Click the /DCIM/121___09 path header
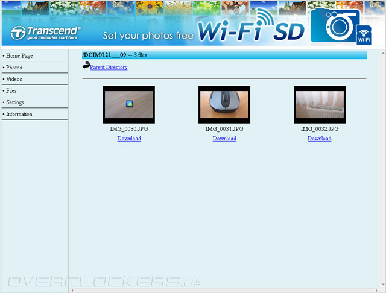 104,55
